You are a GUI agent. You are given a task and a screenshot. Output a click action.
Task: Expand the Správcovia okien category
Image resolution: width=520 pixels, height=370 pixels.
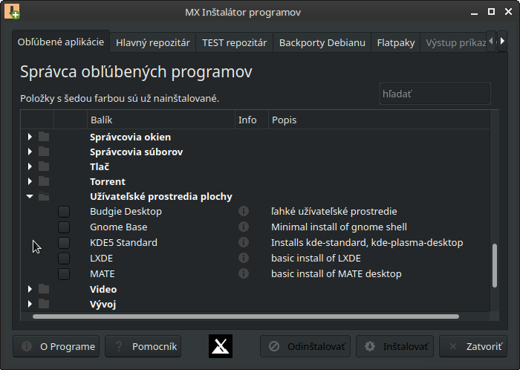[30, 137]
